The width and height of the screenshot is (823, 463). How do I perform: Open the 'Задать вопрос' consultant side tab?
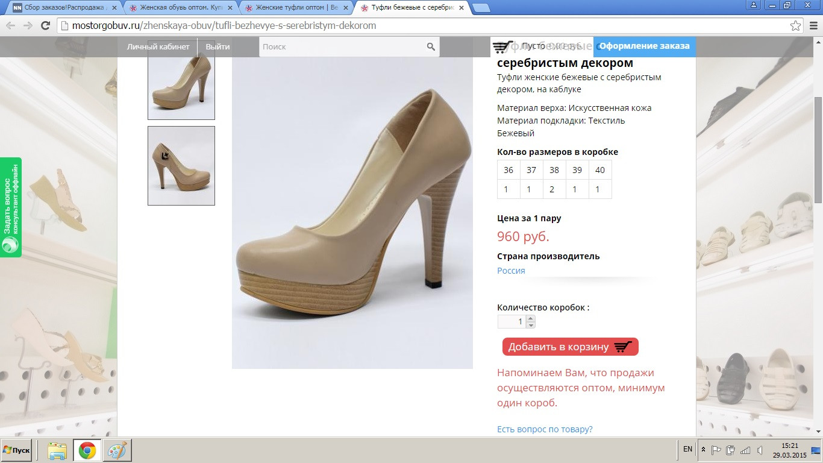click(11, 207)
